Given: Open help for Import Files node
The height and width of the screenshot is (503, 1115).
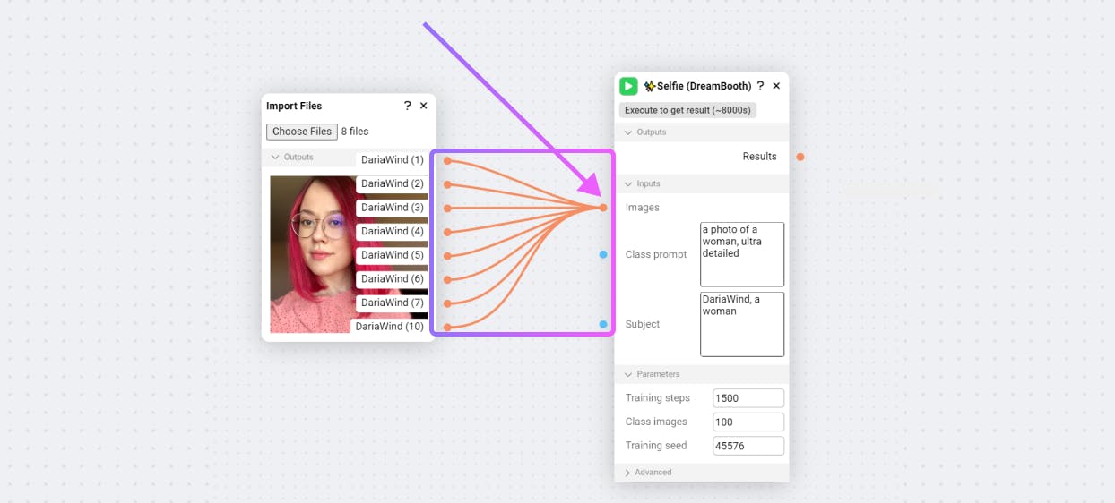Looking at the screenshot, I should (x=408, y=106).
